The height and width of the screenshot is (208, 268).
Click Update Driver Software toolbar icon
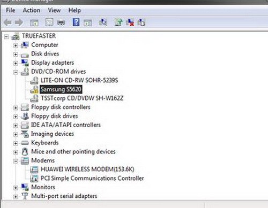point(118,22)
